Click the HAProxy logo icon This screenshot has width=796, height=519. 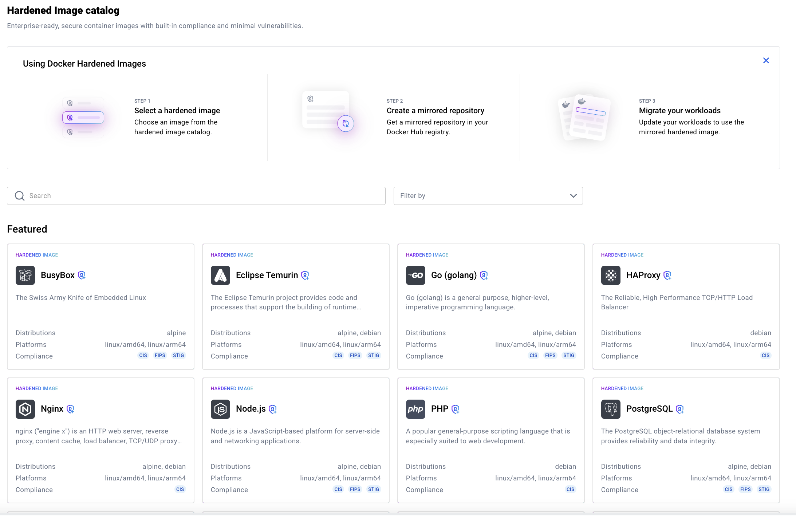(611, 275)
